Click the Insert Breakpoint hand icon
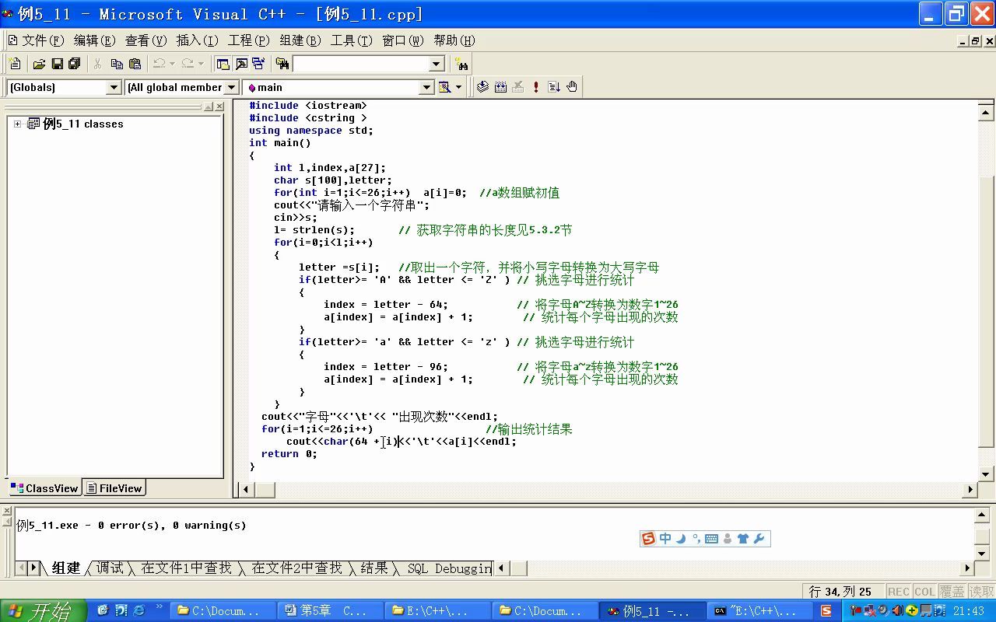 [x=572, y=87]
